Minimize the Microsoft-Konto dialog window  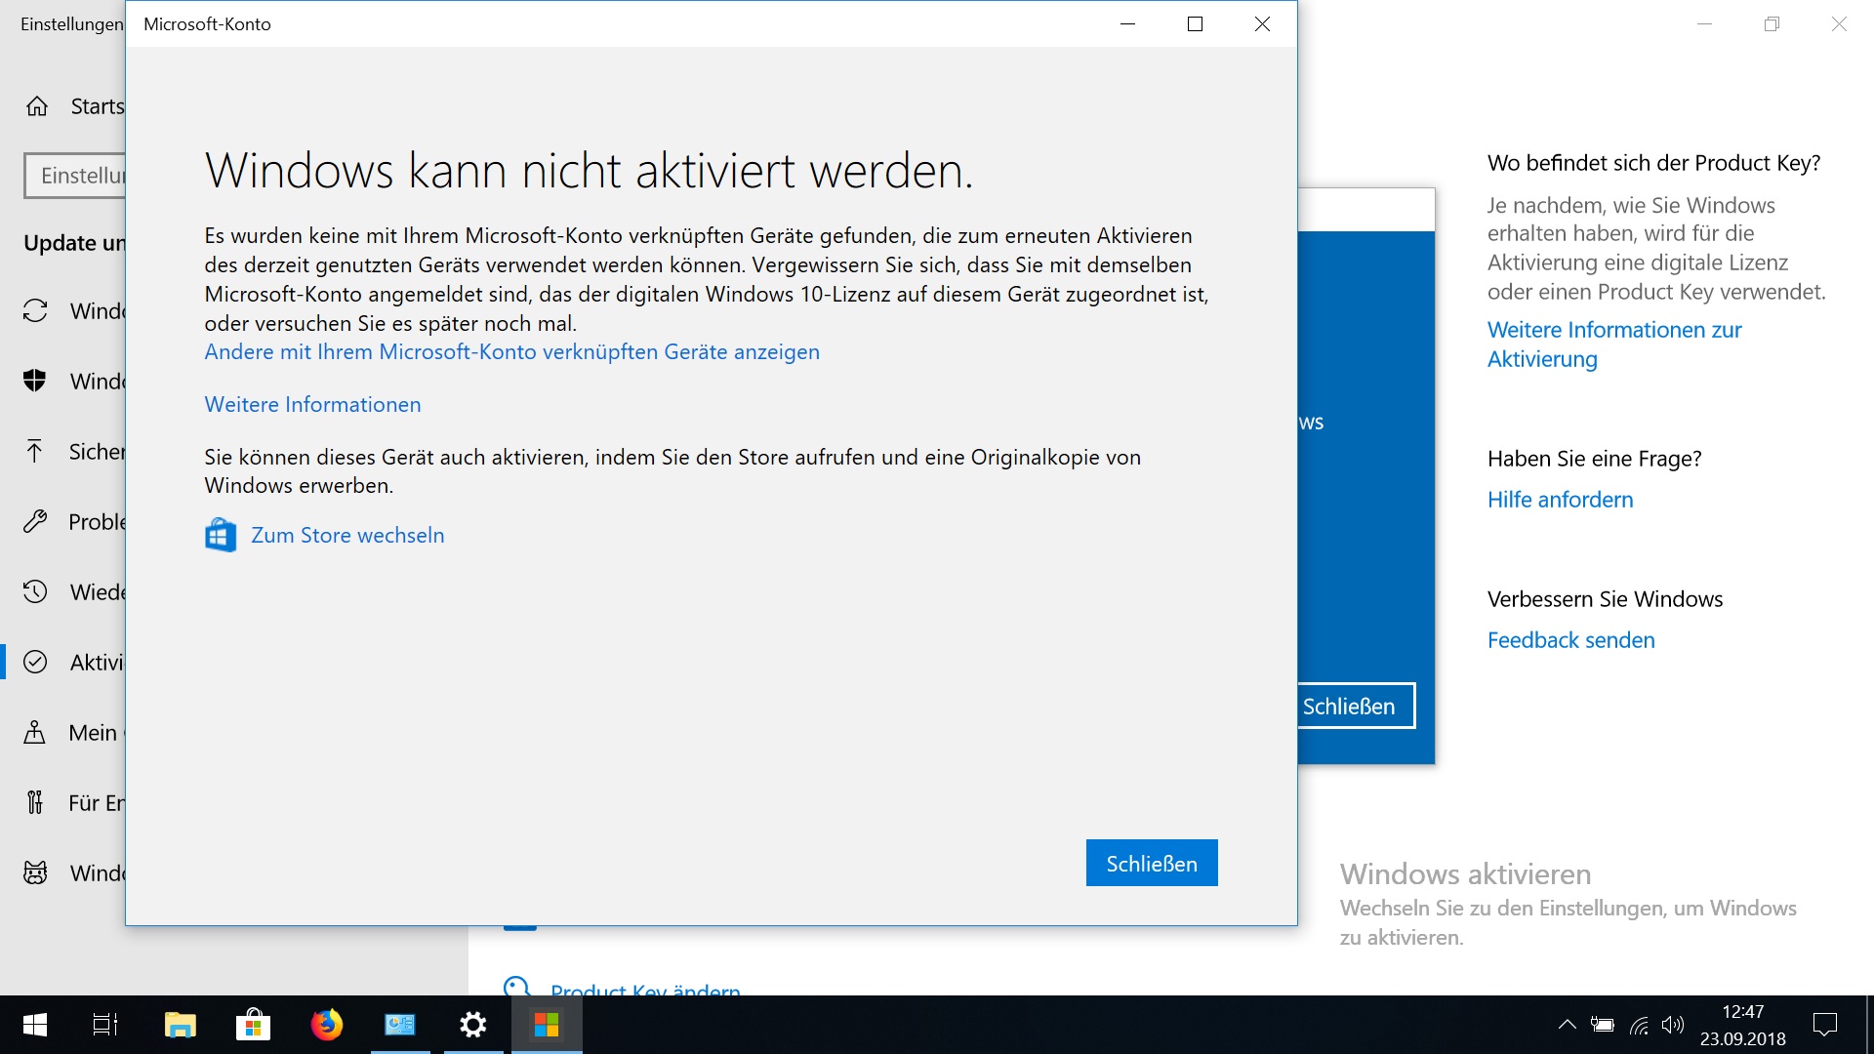pyautogui.click(x=1128, y=23)
